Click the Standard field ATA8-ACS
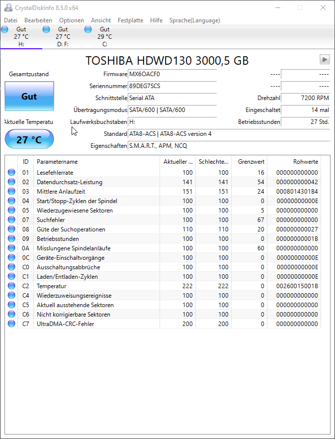This screenshot has height=439, width=335. pyautogui.click(x=229, y=134)
